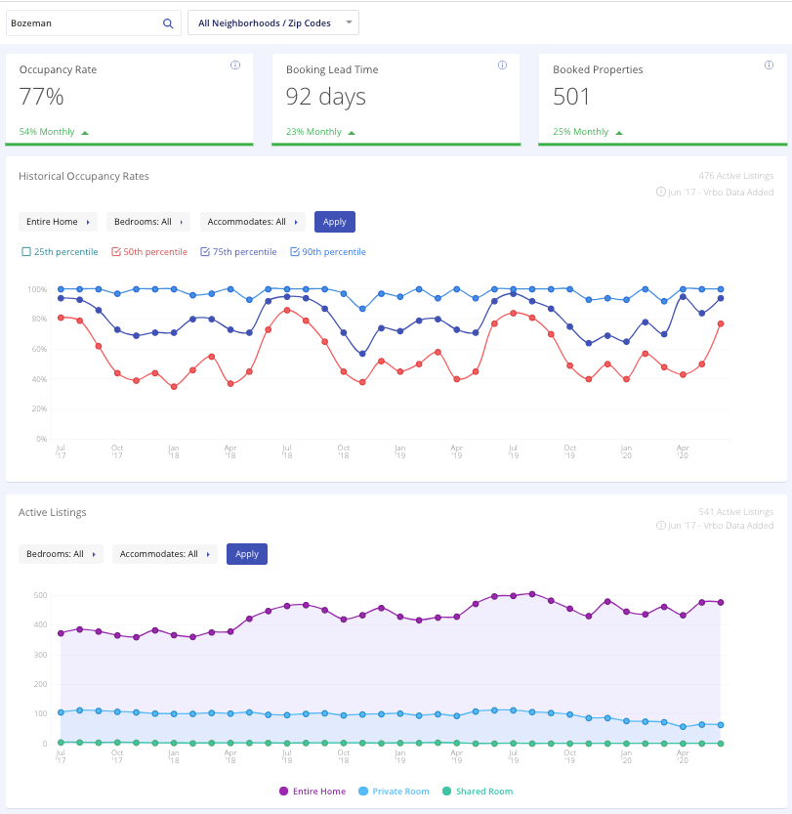Click green up arrow beside 54% Monthly

85,132
